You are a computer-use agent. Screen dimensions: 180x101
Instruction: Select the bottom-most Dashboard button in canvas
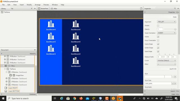coord(76,62)
